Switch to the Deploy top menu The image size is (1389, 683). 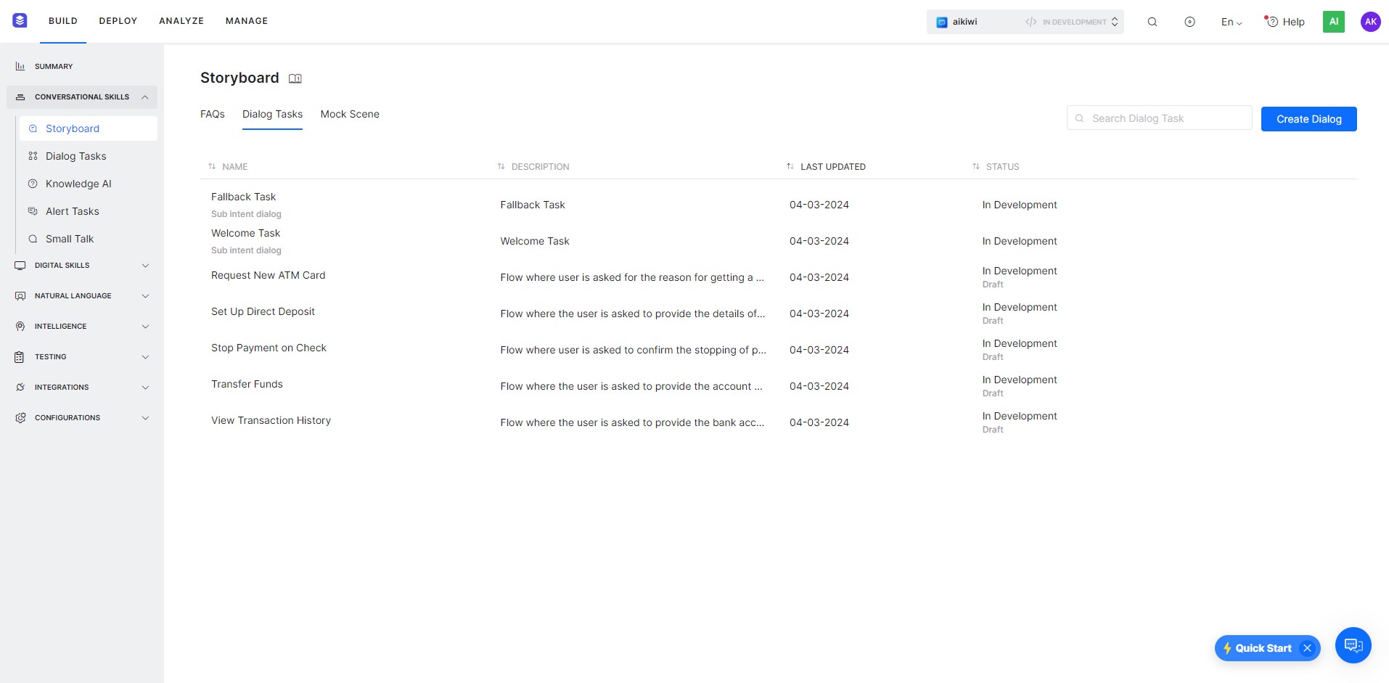click(x=118, y=21)
